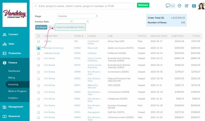The height and width of the screenshot is (121, 205).
Task: Click the Get Report button
Action: [41, 27]
